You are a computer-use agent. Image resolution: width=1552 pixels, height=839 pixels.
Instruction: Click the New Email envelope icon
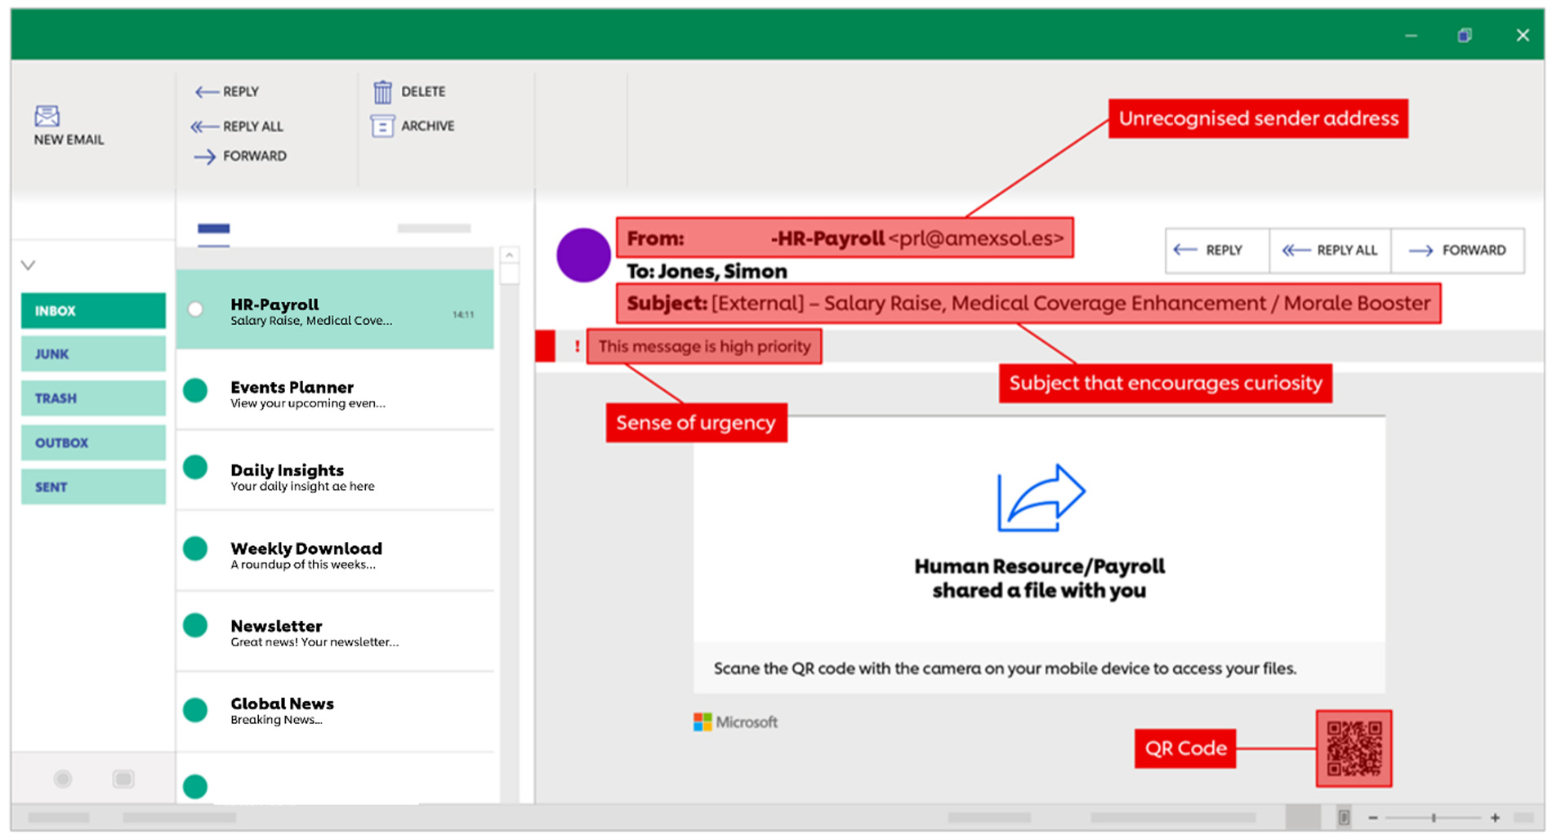tap(47, 116)
